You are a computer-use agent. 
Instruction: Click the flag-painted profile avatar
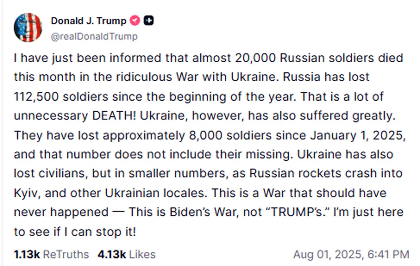pos(28,28)
